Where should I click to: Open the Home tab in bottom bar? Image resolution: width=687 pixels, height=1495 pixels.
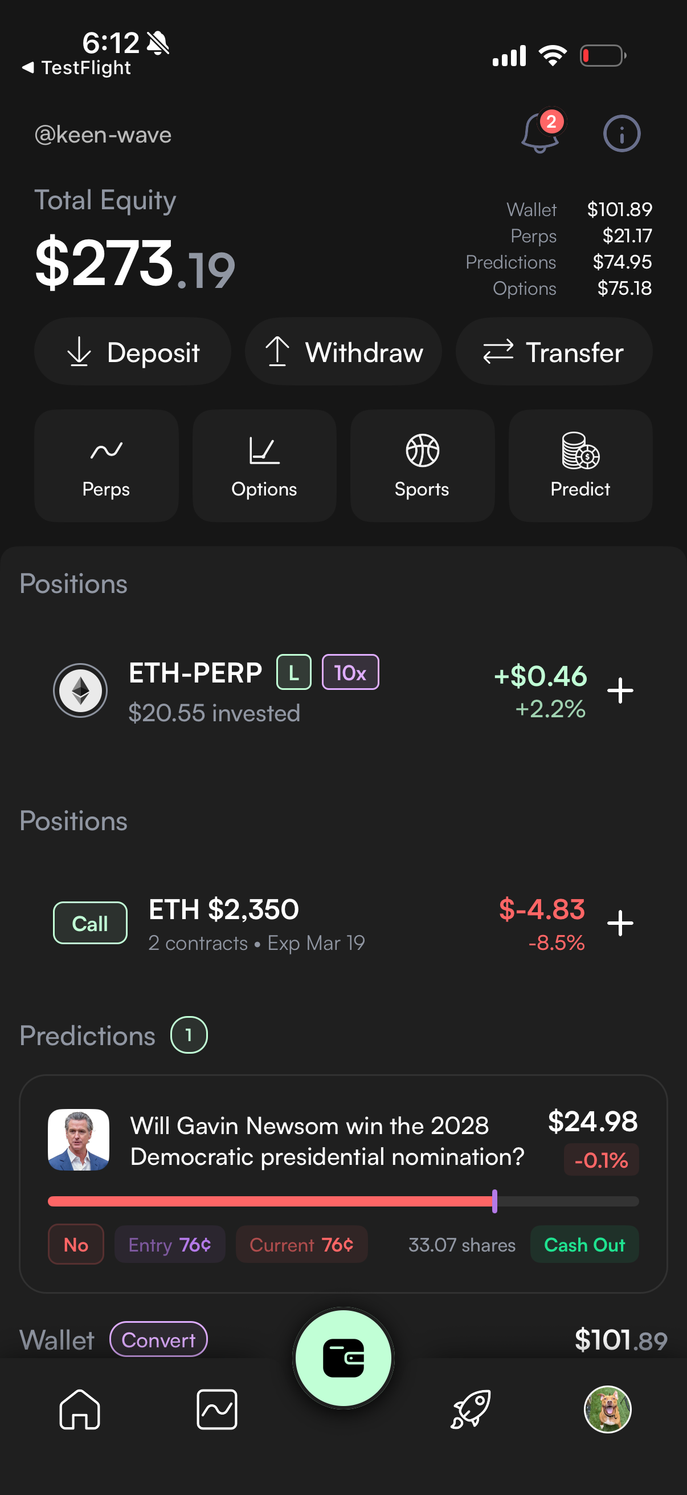[80, 1409]
